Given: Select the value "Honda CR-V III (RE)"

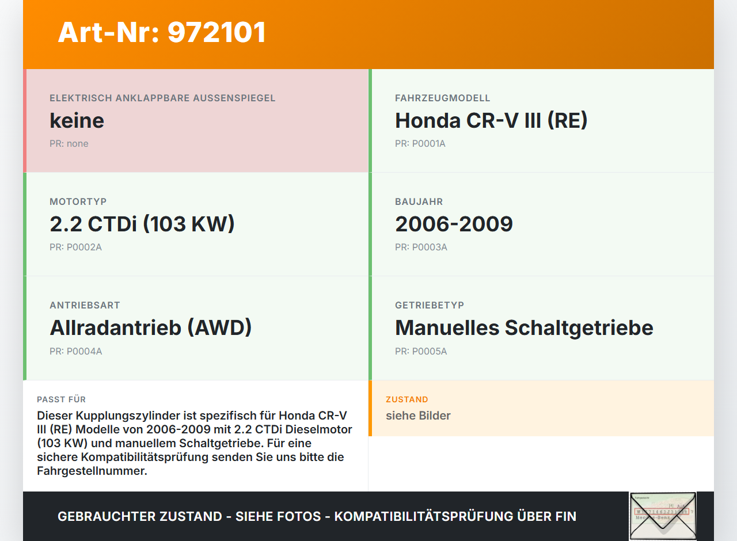Looking at the screenshot, I should 491,120.
